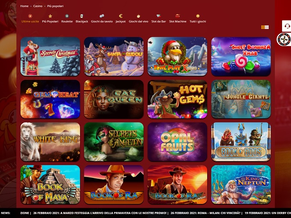Click the Casino breadcrumb link

[39, 6]
